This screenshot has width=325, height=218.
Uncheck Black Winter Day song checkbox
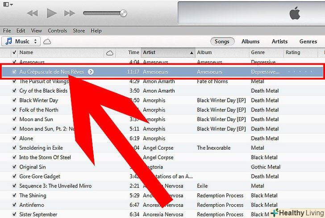pyautogui.click(x=14, y=100)
